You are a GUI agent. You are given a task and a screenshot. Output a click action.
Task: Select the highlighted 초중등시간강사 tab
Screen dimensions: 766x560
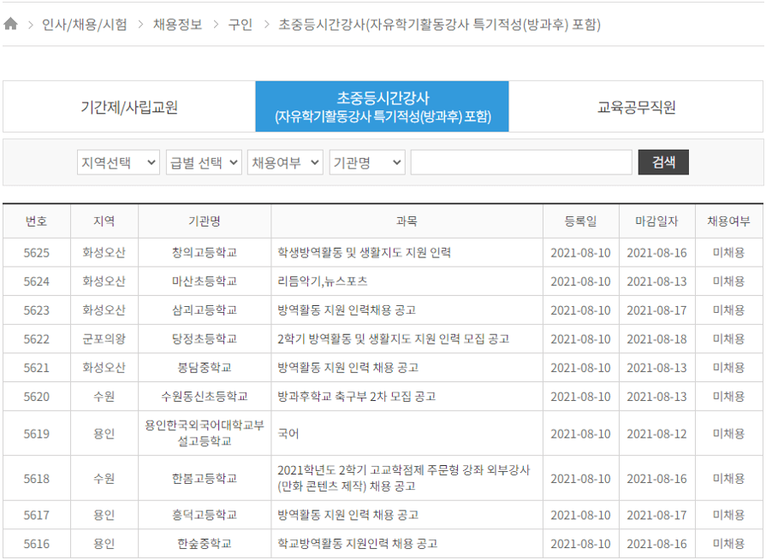pyautogui.click(x=383, y=104)
